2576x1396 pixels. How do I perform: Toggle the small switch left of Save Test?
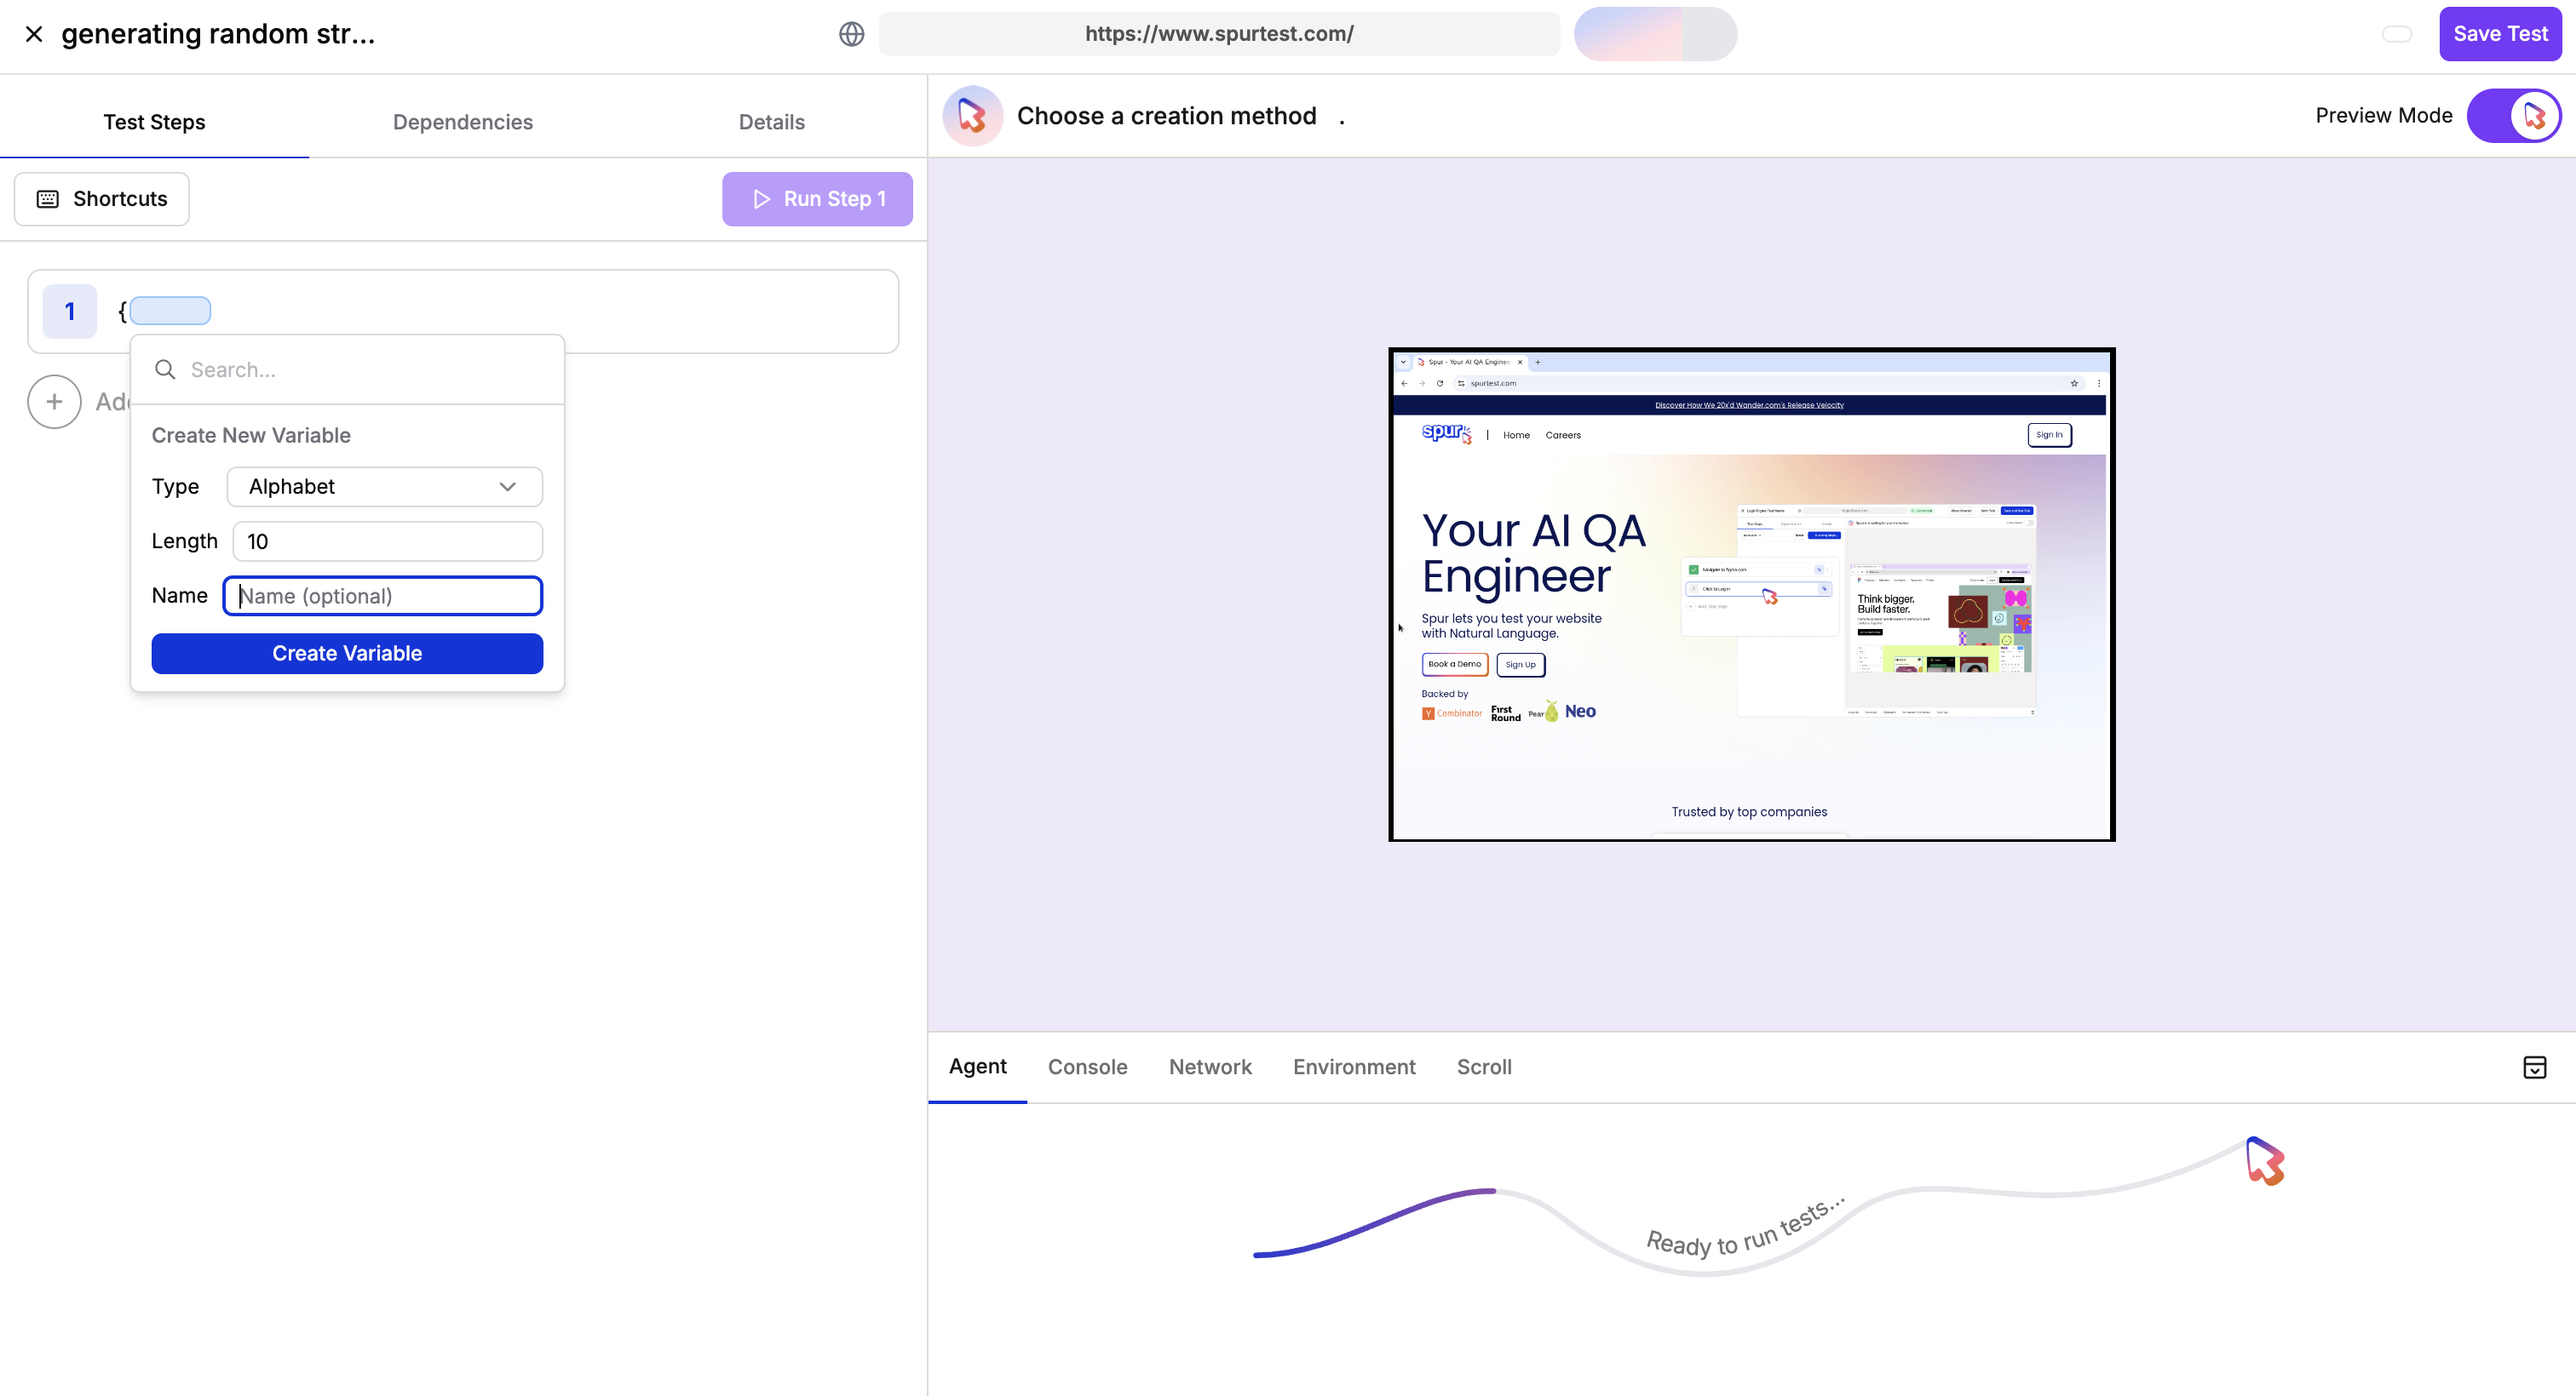coord(2396,34)
